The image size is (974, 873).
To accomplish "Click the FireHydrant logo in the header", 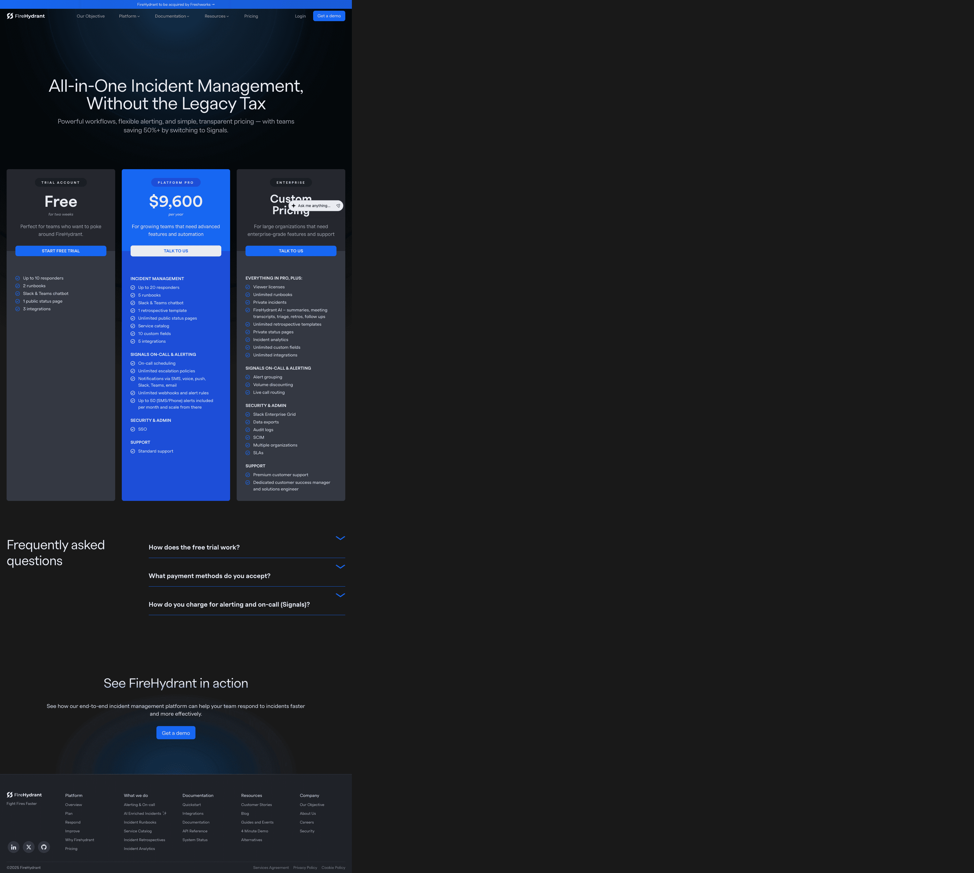I will point(26,16).
